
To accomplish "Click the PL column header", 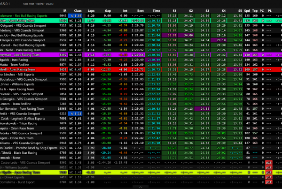I will click(269, 11).
